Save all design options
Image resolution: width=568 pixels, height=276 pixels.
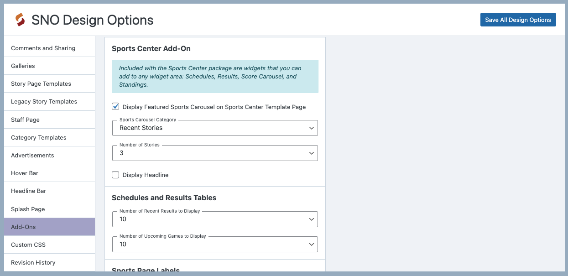518,20
